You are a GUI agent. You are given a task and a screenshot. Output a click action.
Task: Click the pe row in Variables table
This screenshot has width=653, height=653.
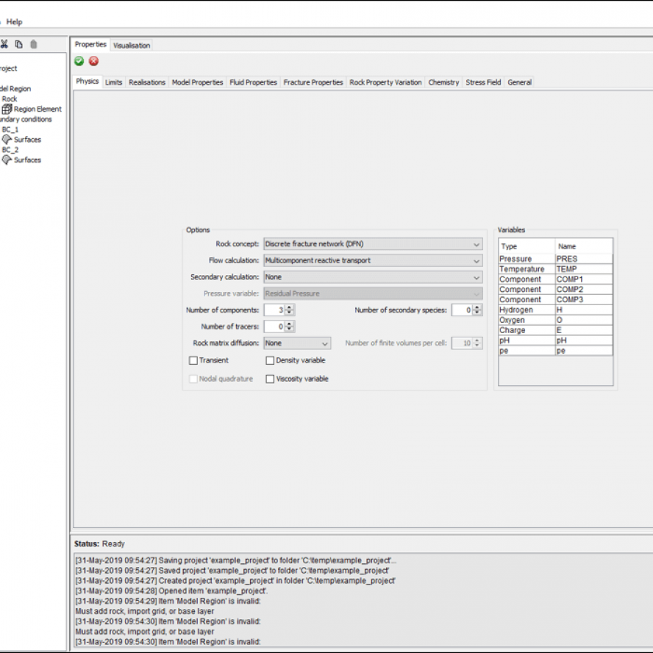tap(555, 351)
